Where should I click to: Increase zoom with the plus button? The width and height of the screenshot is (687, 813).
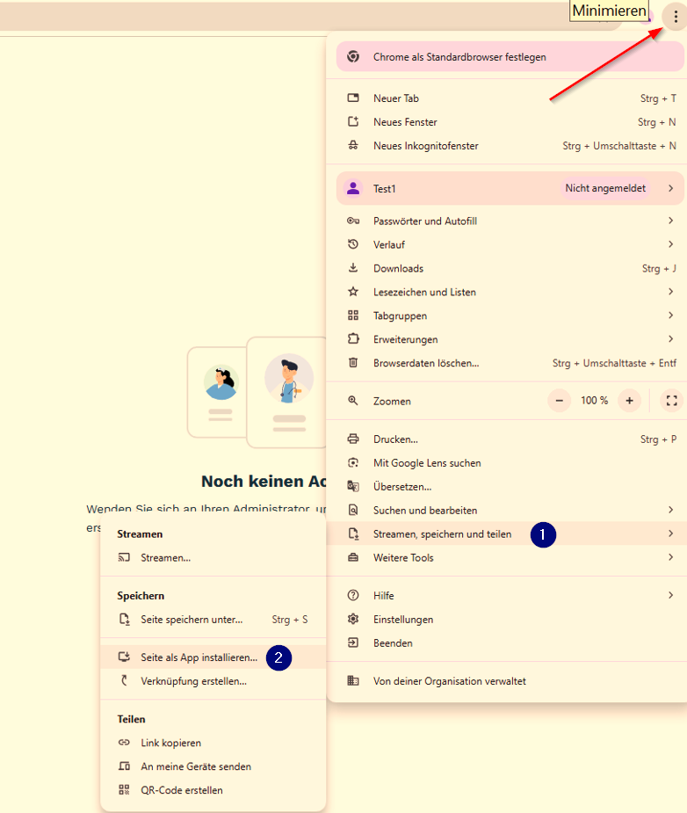click(630, 401)
